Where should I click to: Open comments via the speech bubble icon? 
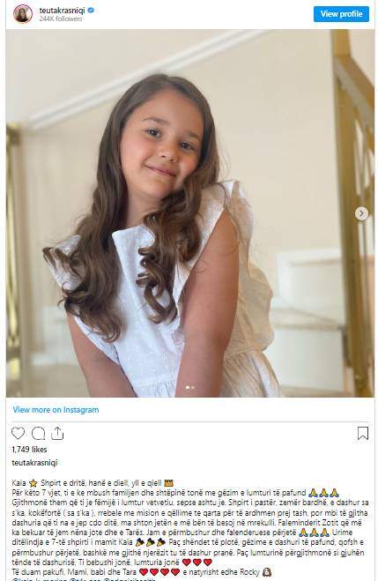38,433
